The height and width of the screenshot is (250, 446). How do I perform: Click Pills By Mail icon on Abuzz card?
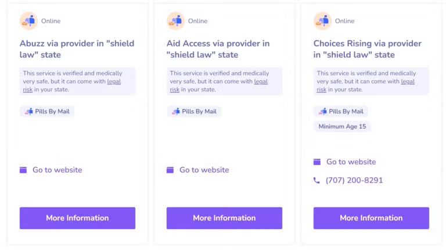(x=29, y=112)
